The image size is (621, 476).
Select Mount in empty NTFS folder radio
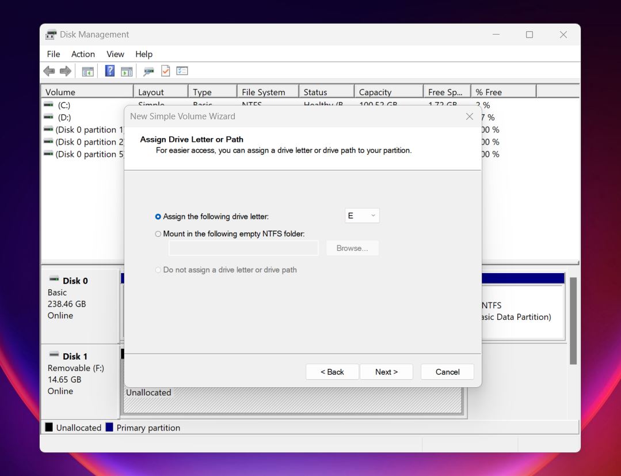coord(158,234)
